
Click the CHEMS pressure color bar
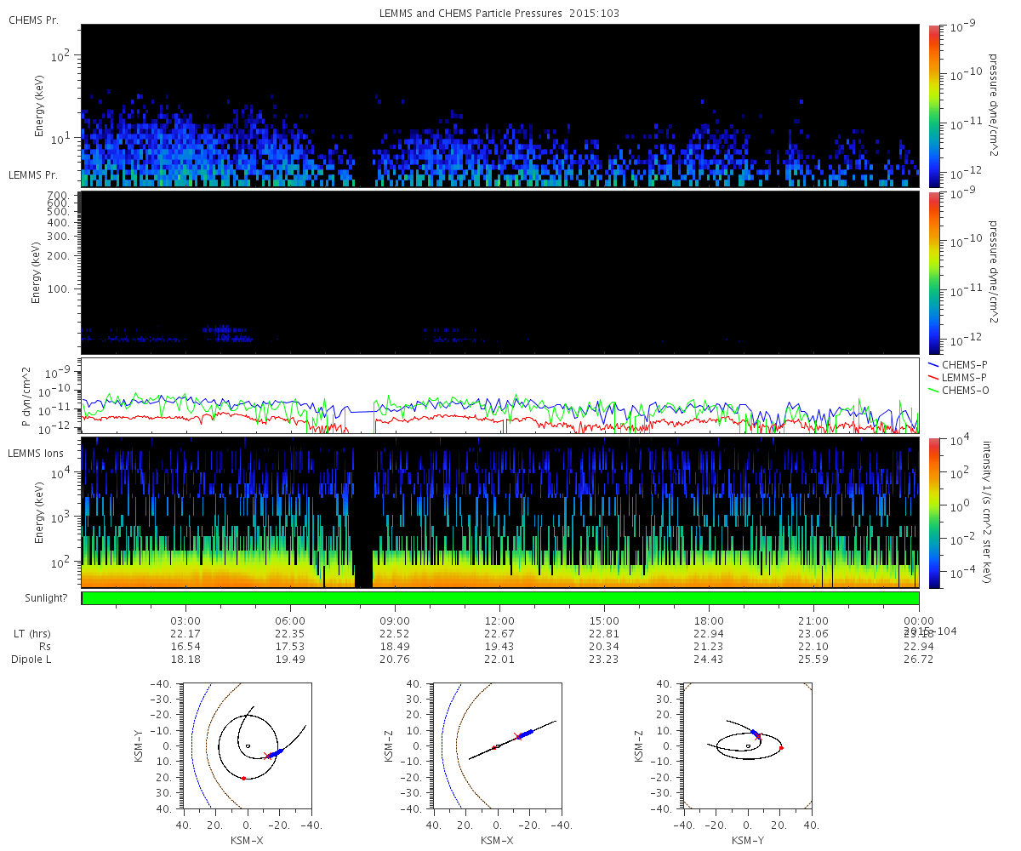(933, 106)
